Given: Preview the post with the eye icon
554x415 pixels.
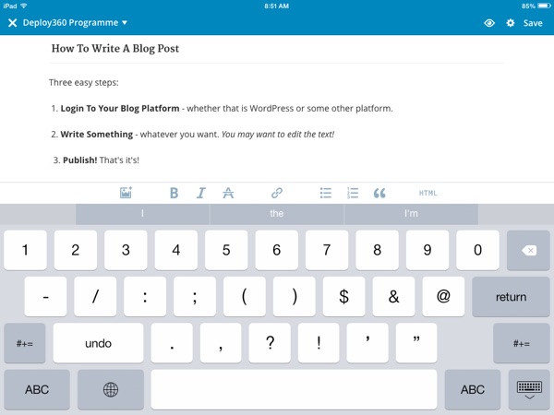Looking at the screenshot, I should 489,23.
